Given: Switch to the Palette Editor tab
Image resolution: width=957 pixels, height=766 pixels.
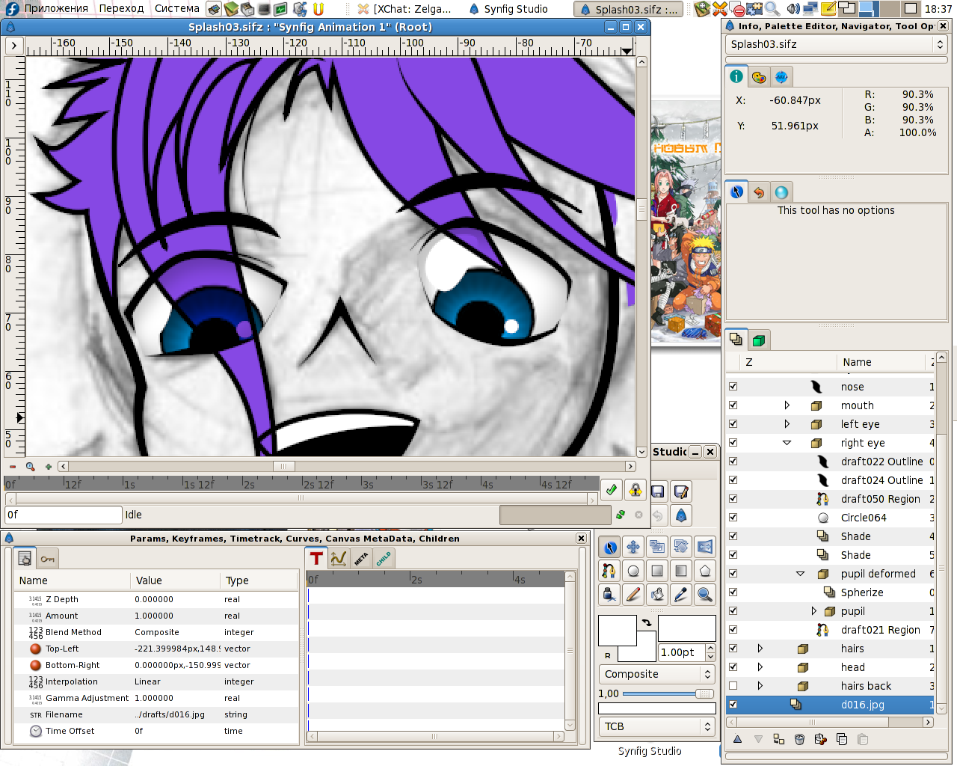Looking at the screenshot, I should pos(759,76).
